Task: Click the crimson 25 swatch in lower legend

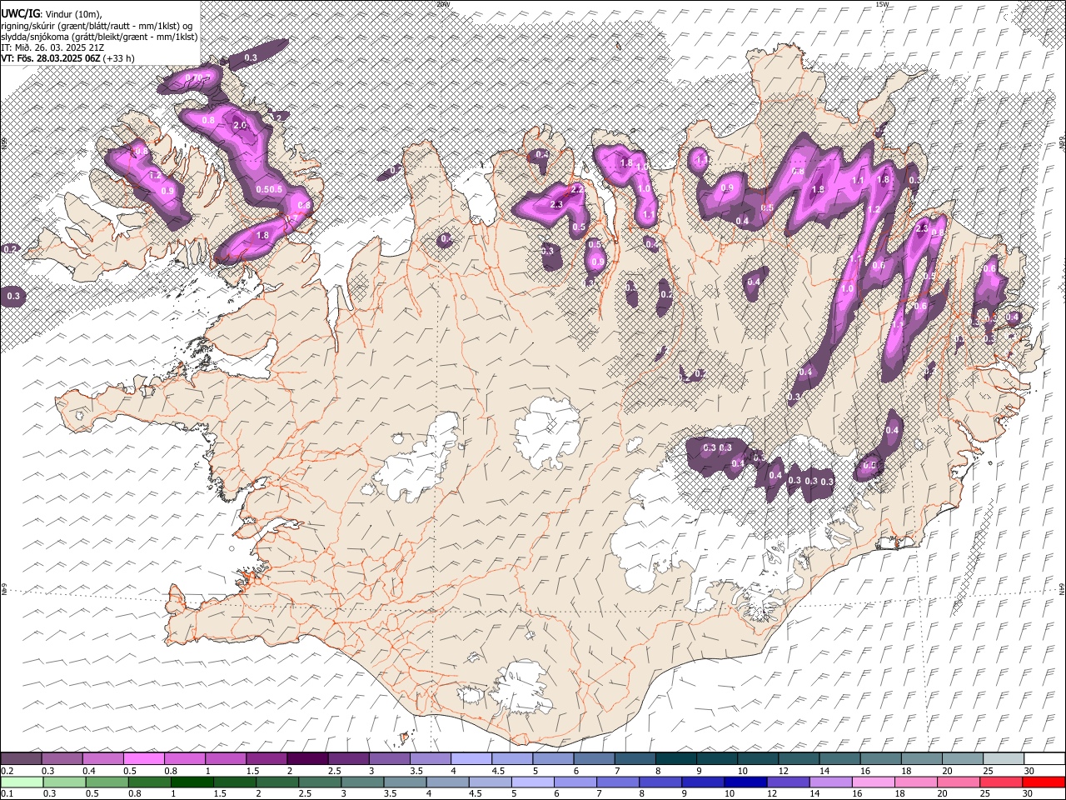Action: (x=1000, y=782)
